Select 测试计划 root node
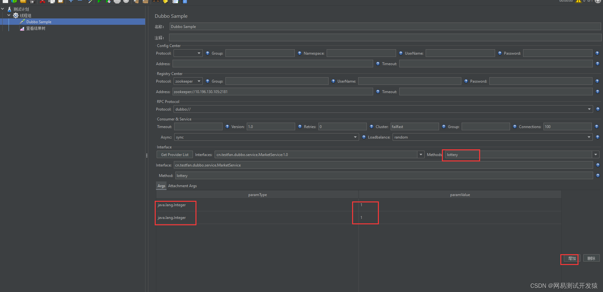603x292 pixels. (21, 9)
